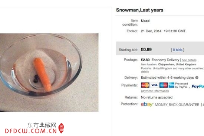Click the eBay logo beside Protection
This screenshot has width=204, height=136.
[x=147, y=104]
